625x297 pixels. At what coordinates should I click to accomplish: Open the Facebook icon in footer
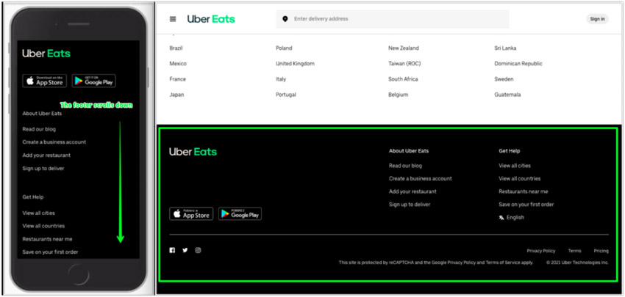pos(172,250)
